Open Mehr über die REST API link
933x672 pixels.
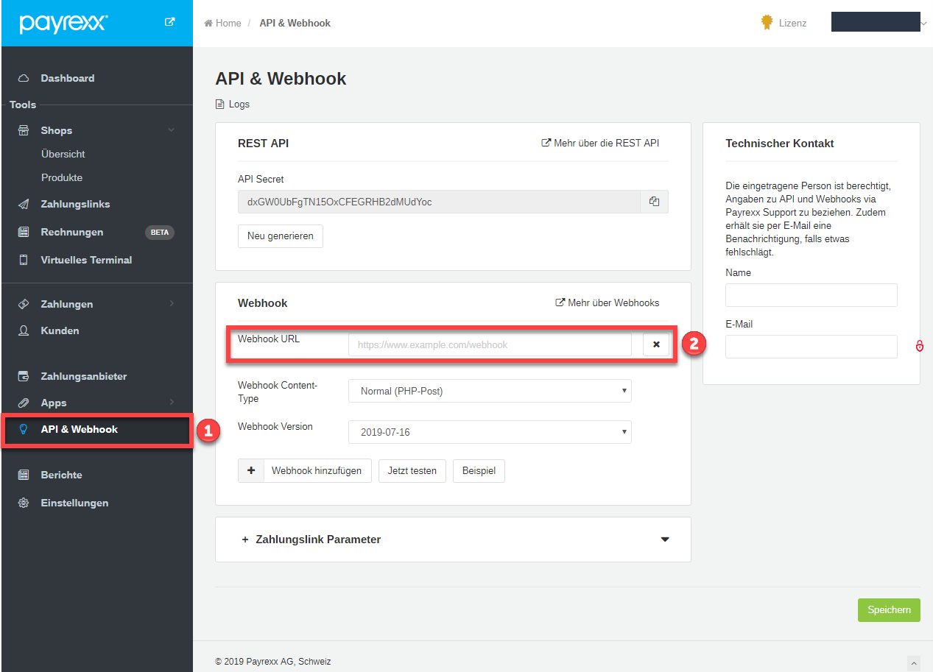pos(601,143)
